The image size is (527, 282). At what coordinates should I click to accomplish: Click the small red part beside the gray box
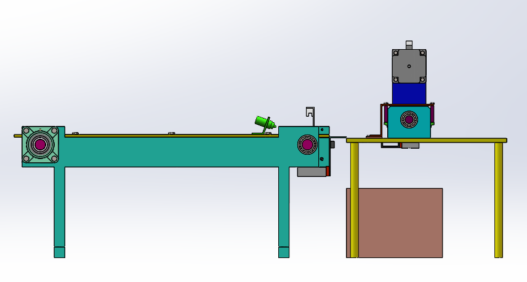328,171
